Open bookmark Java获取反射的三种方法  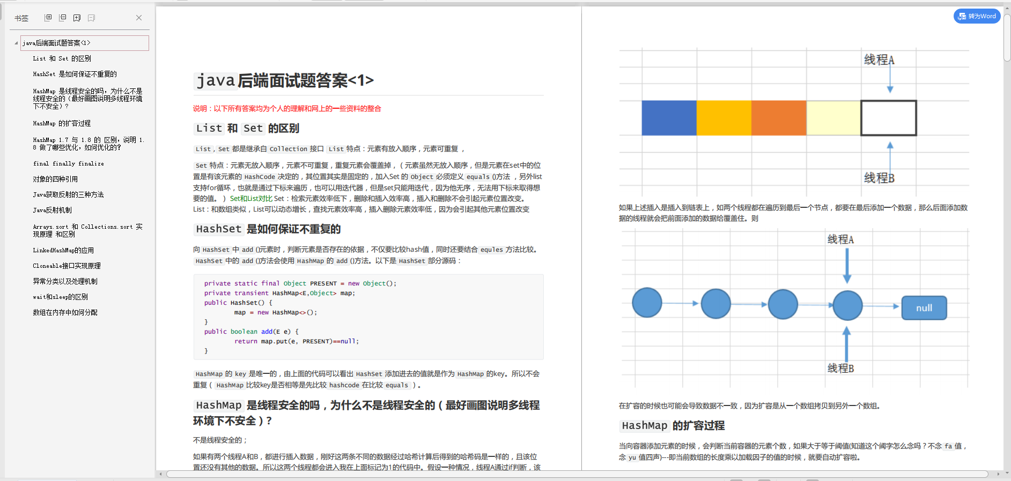pyautogui.click(x=68, y=194)
